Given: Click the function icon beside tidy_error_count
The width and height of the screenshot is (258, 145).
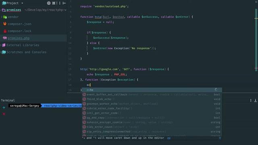Looking at the screenshot, I should pos(84,127).
